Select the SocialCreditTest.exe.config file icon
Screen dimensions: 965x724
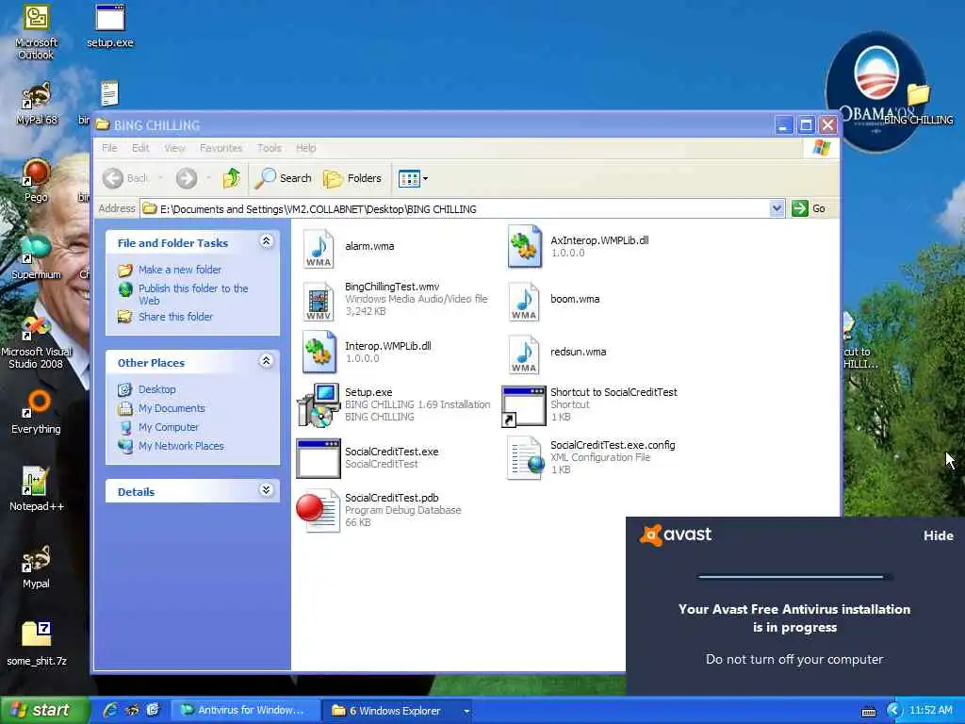[525, 457]
